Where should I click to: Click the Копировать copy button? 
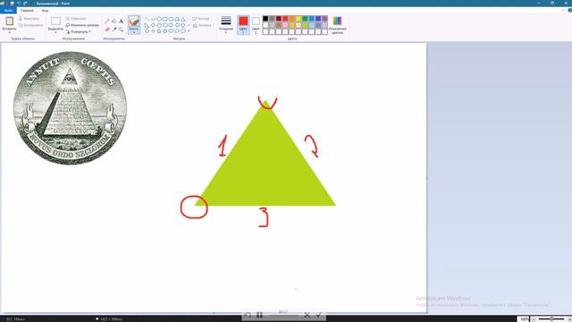click(31, 25)
